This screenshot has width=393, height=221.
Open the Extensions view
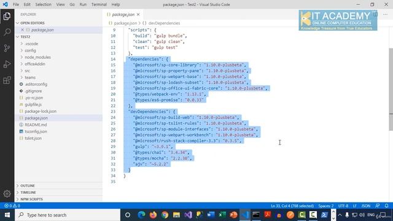pyautogui.click(x=7, y=80)
